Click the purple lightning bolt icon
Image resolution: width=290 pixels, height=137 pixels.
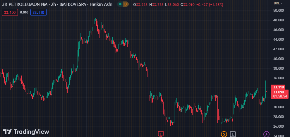266,134
